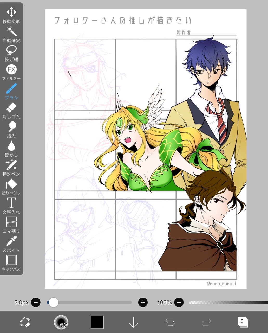Select the Transform (移動変形) tool

11,15
